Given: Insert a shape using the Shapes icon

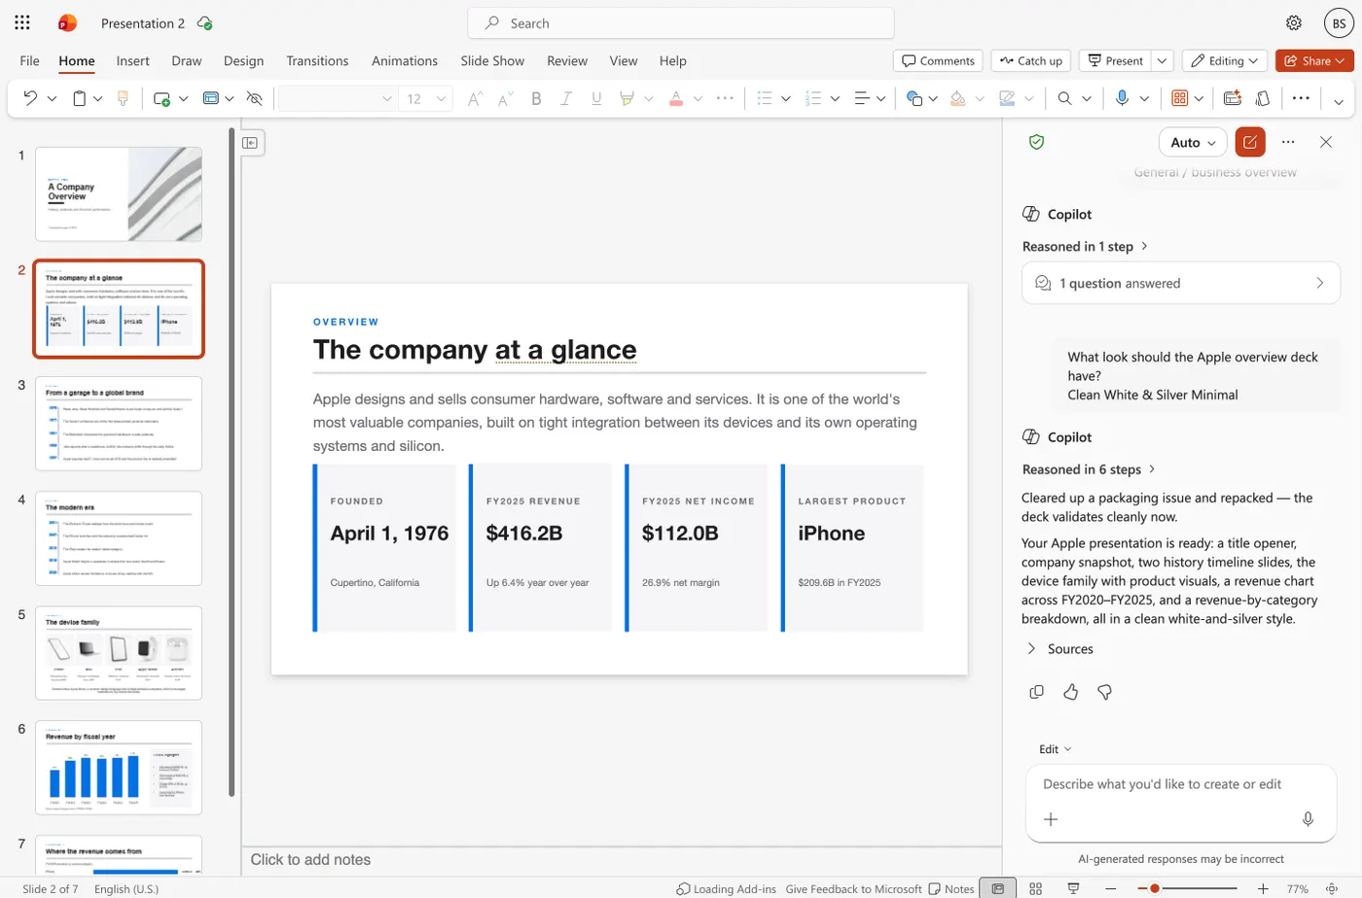Looking at the screenshot, I should point(914,98).
